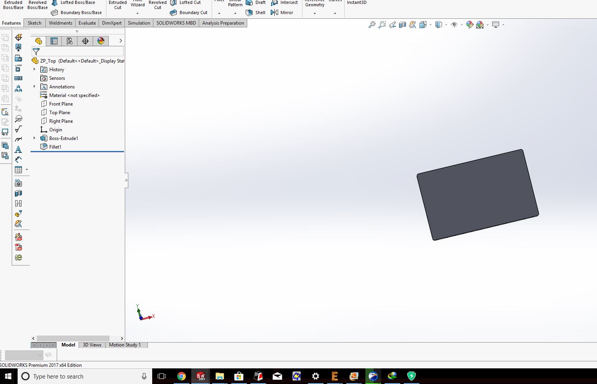Choose the Boundary Cut tool icon

(x=173, y=13)
